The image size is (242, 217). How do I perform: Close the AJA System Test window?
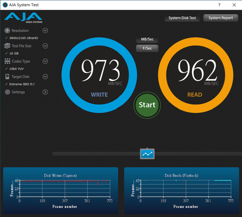[234, 5]
